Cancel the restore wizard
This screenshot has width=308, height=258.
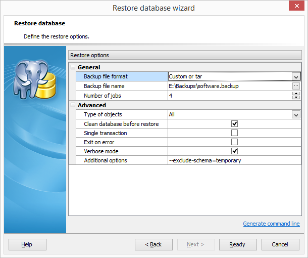[x=280, y=245]
